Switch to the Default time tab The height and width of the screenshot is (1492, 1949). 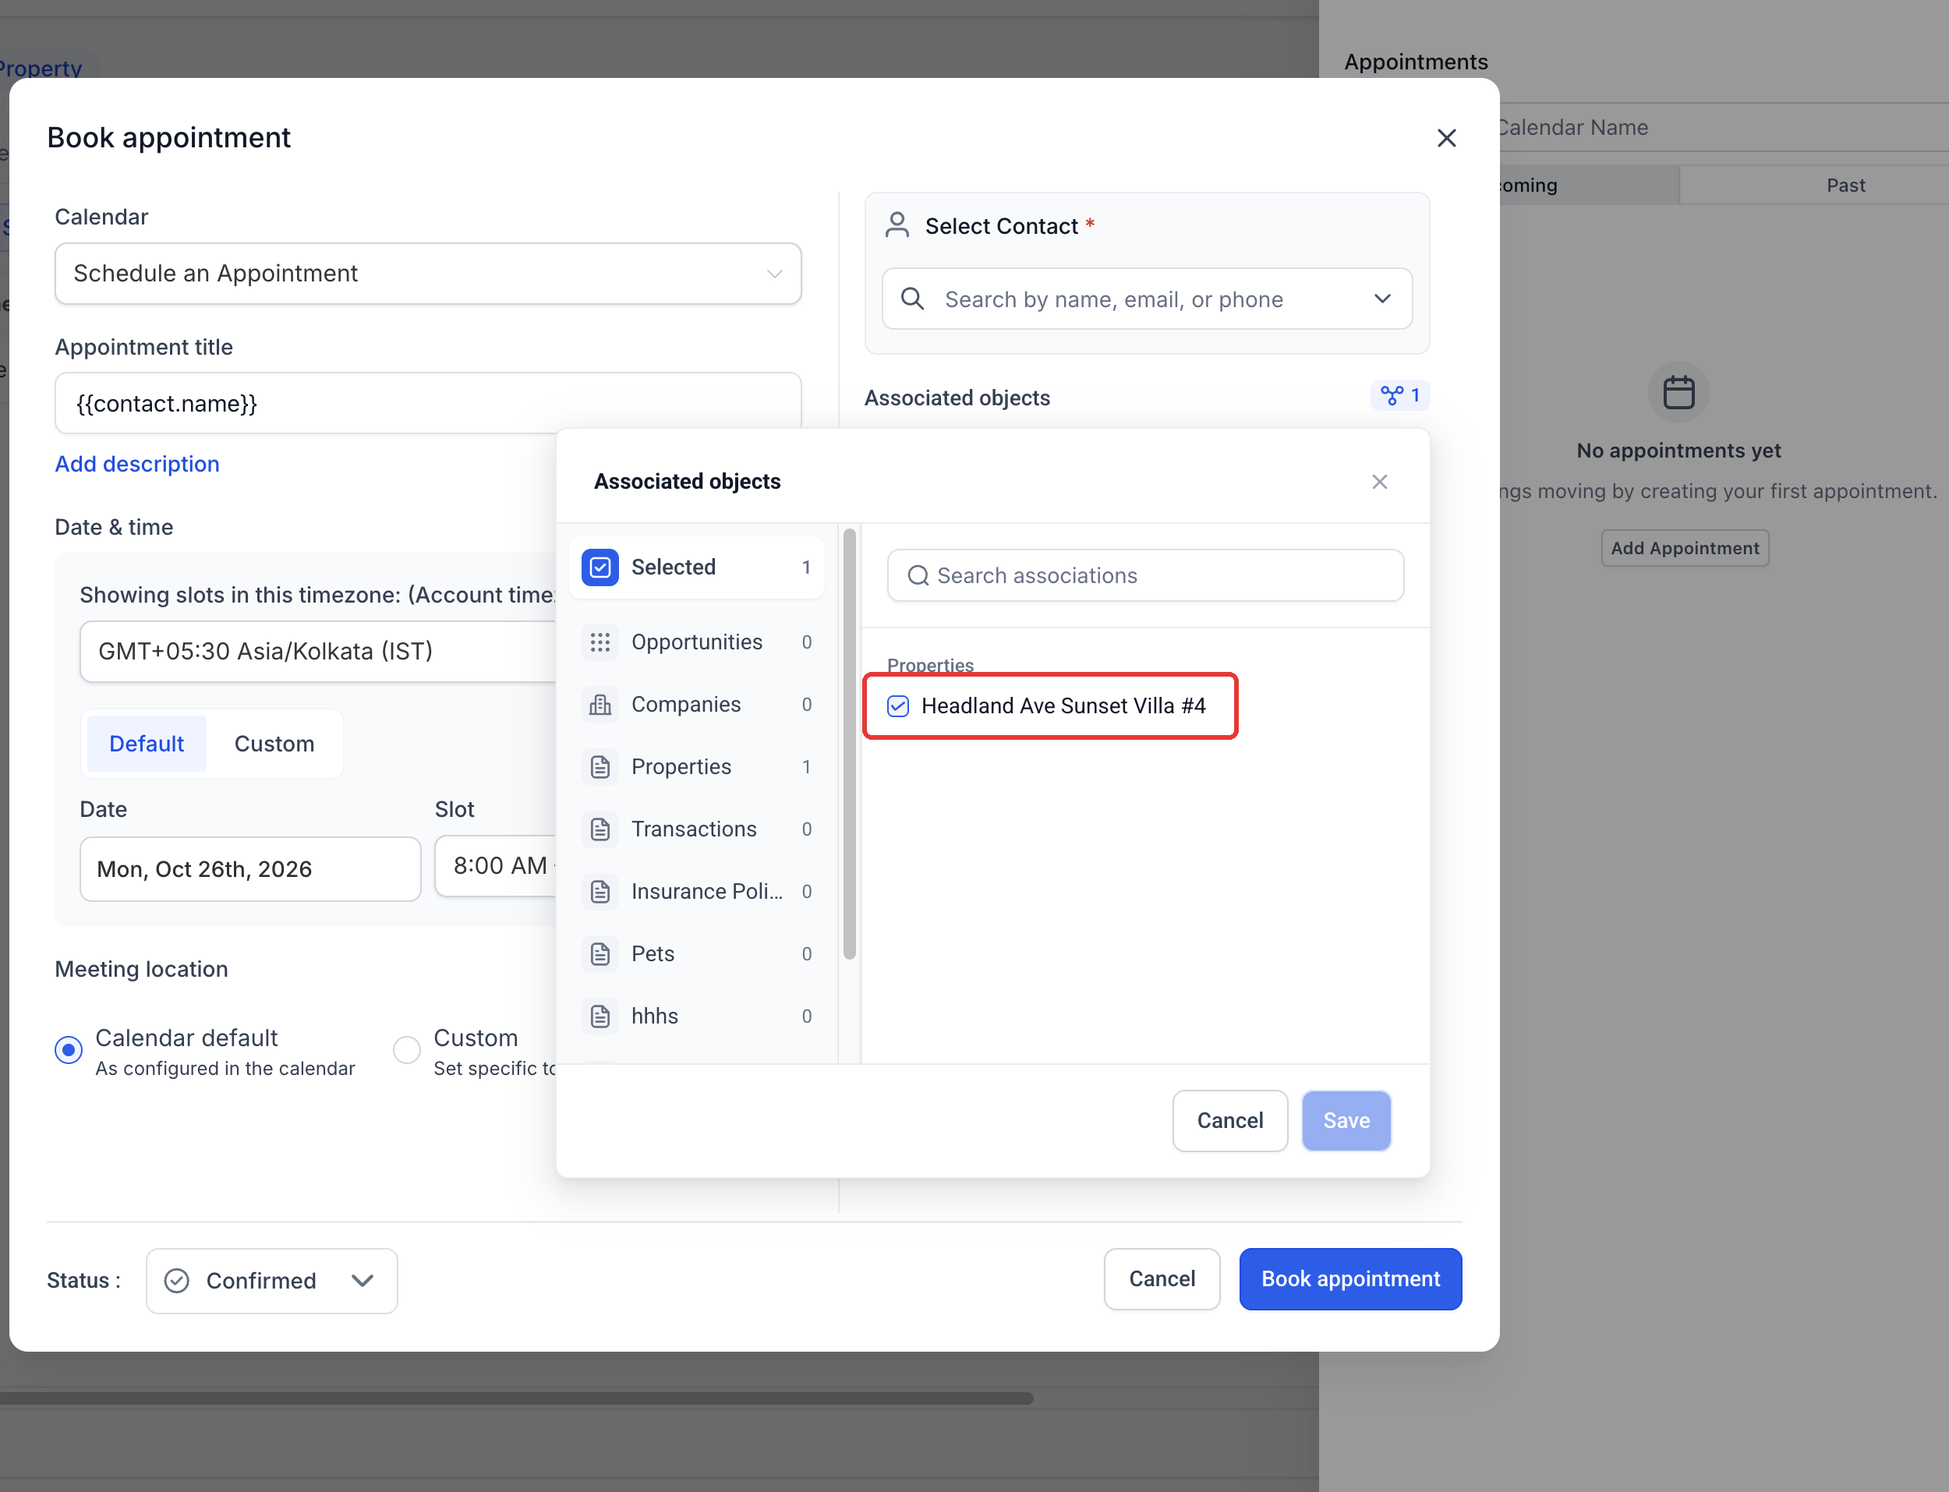pos(147,744)
